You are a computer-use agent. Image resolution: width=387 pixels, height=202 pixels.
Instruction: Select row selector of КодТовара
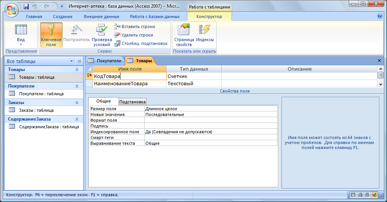point(89,76)
